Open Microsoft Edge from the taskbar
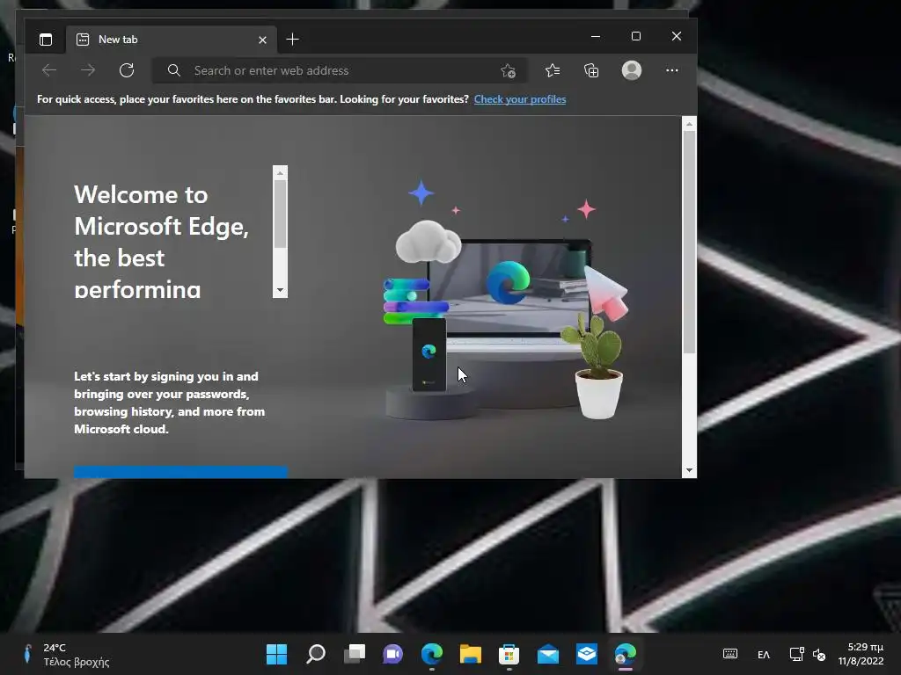This screenshot has width=901, height=675. coord(431,654)
